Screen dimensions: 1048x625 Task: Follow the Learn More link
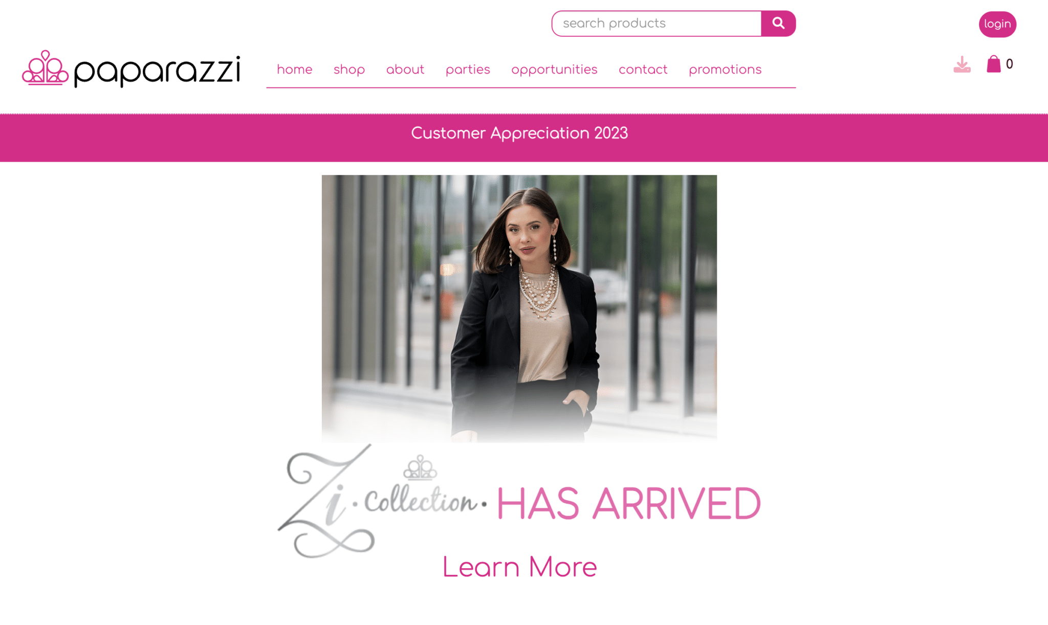coord(519,567)
